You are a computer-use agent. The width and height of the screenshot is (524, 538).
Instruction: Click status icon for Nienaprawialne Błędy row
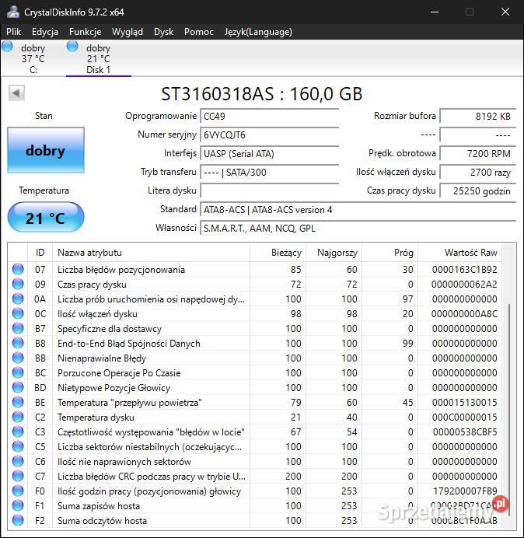pos(18,358)
